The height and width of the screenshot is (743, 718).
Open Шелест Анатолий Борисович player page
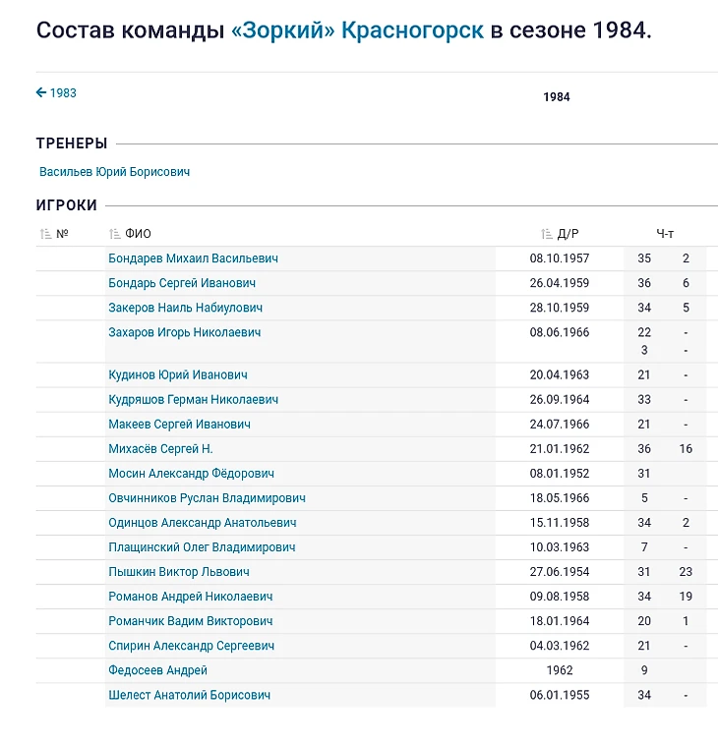(x=189, y=695)
